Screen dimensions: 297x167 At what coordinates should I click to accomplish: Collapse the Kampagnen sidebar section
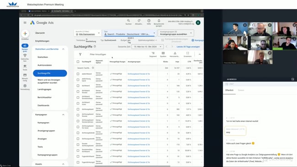pyautogui.click(x=63, y=115)
